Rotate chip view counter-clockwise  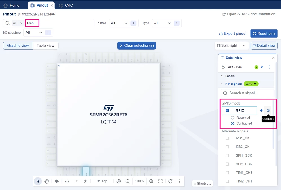click(67, 181)
